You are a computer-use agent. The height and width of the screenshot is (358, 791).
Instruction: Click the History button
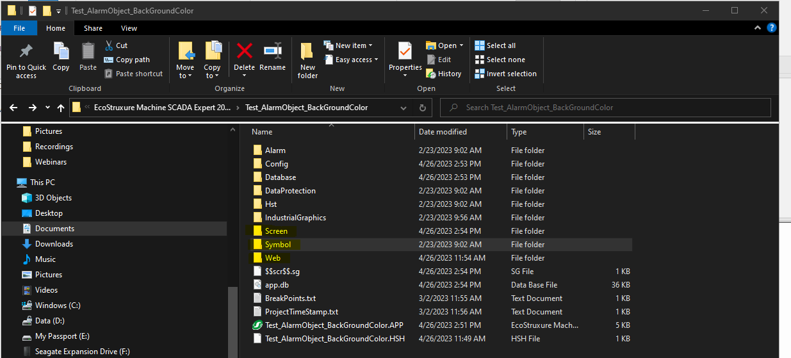tap(443, 74)
